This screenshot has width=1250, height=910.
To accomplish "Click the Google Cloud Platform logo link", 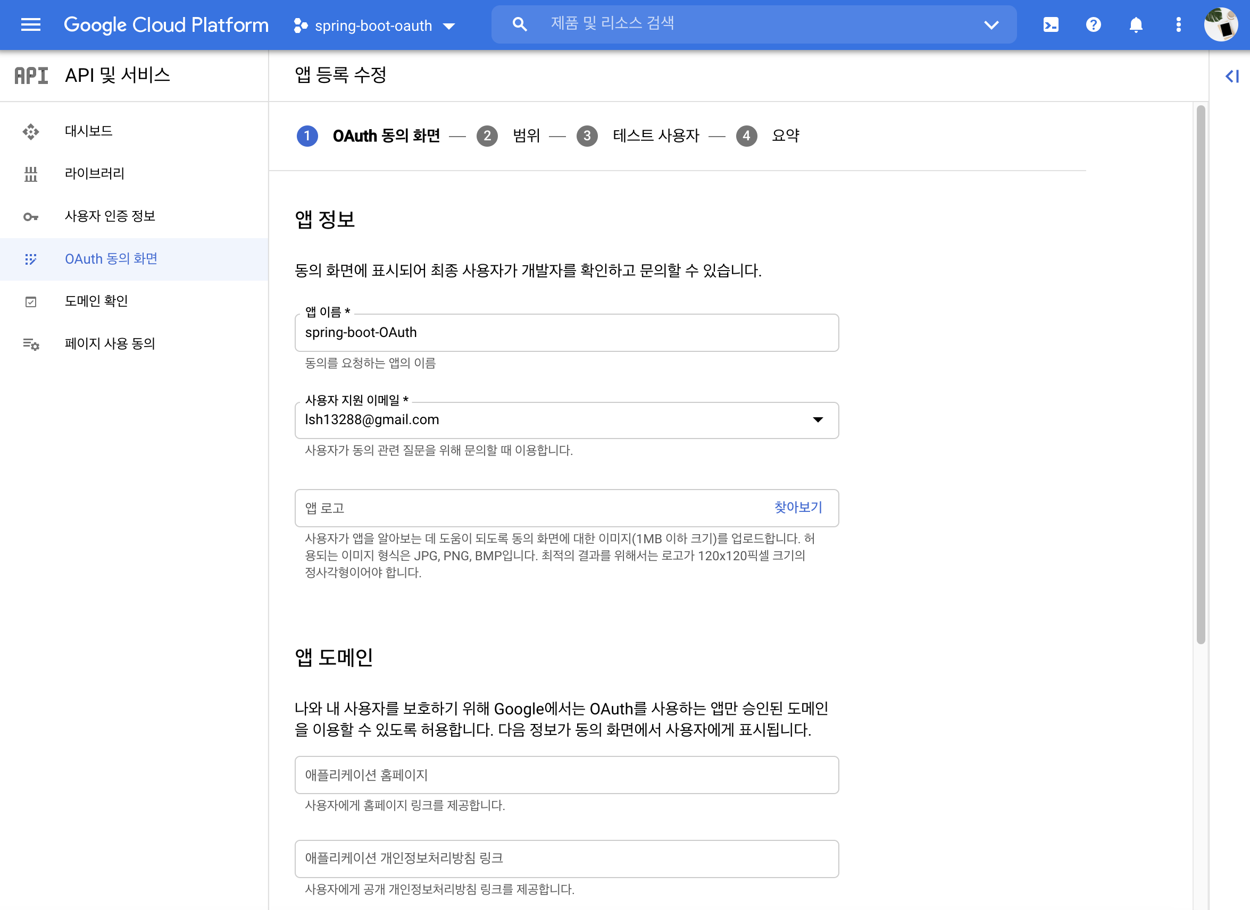I will point(166,25).
